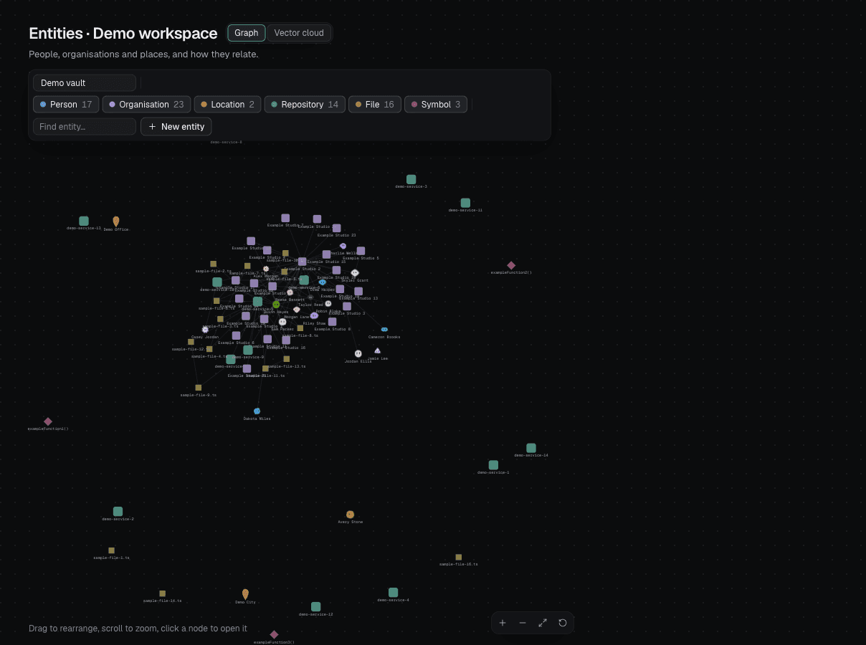Open the Demo vault selector
Screen dimensions: 866x645
pyautogui.click(x=85, y=83)
